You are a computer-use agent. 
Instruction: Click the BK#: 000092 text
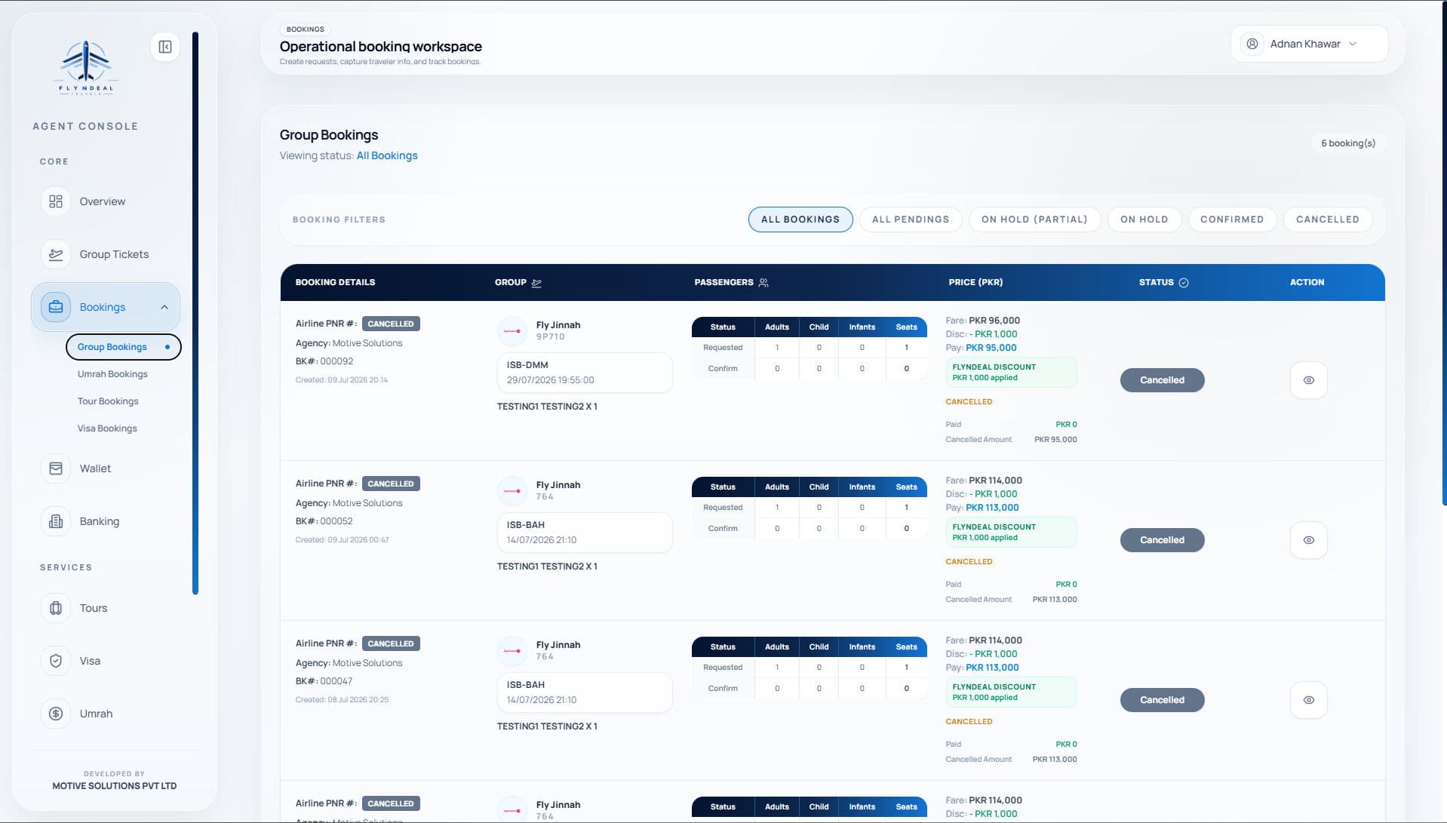[324, 361]
